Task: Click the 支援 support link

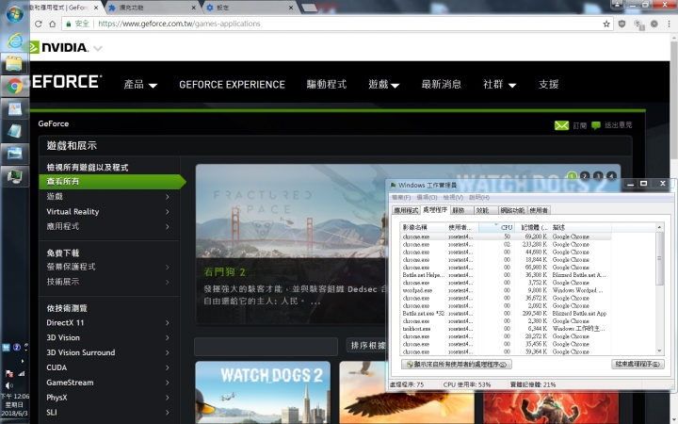Action: (x=548, y=85)
